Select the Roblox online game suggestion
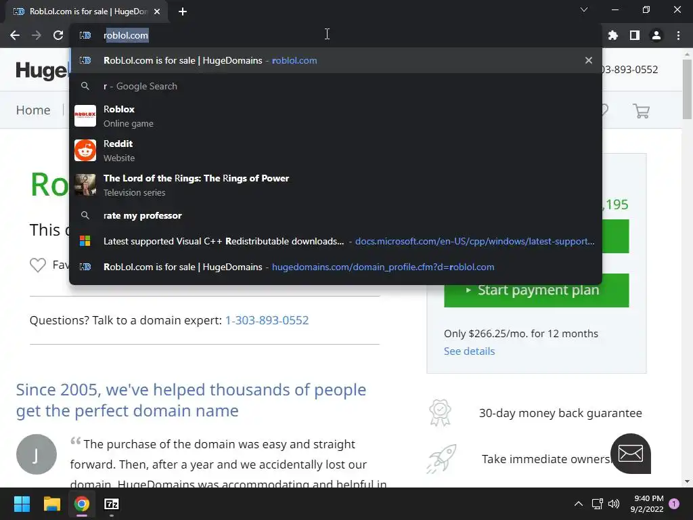 336,116
